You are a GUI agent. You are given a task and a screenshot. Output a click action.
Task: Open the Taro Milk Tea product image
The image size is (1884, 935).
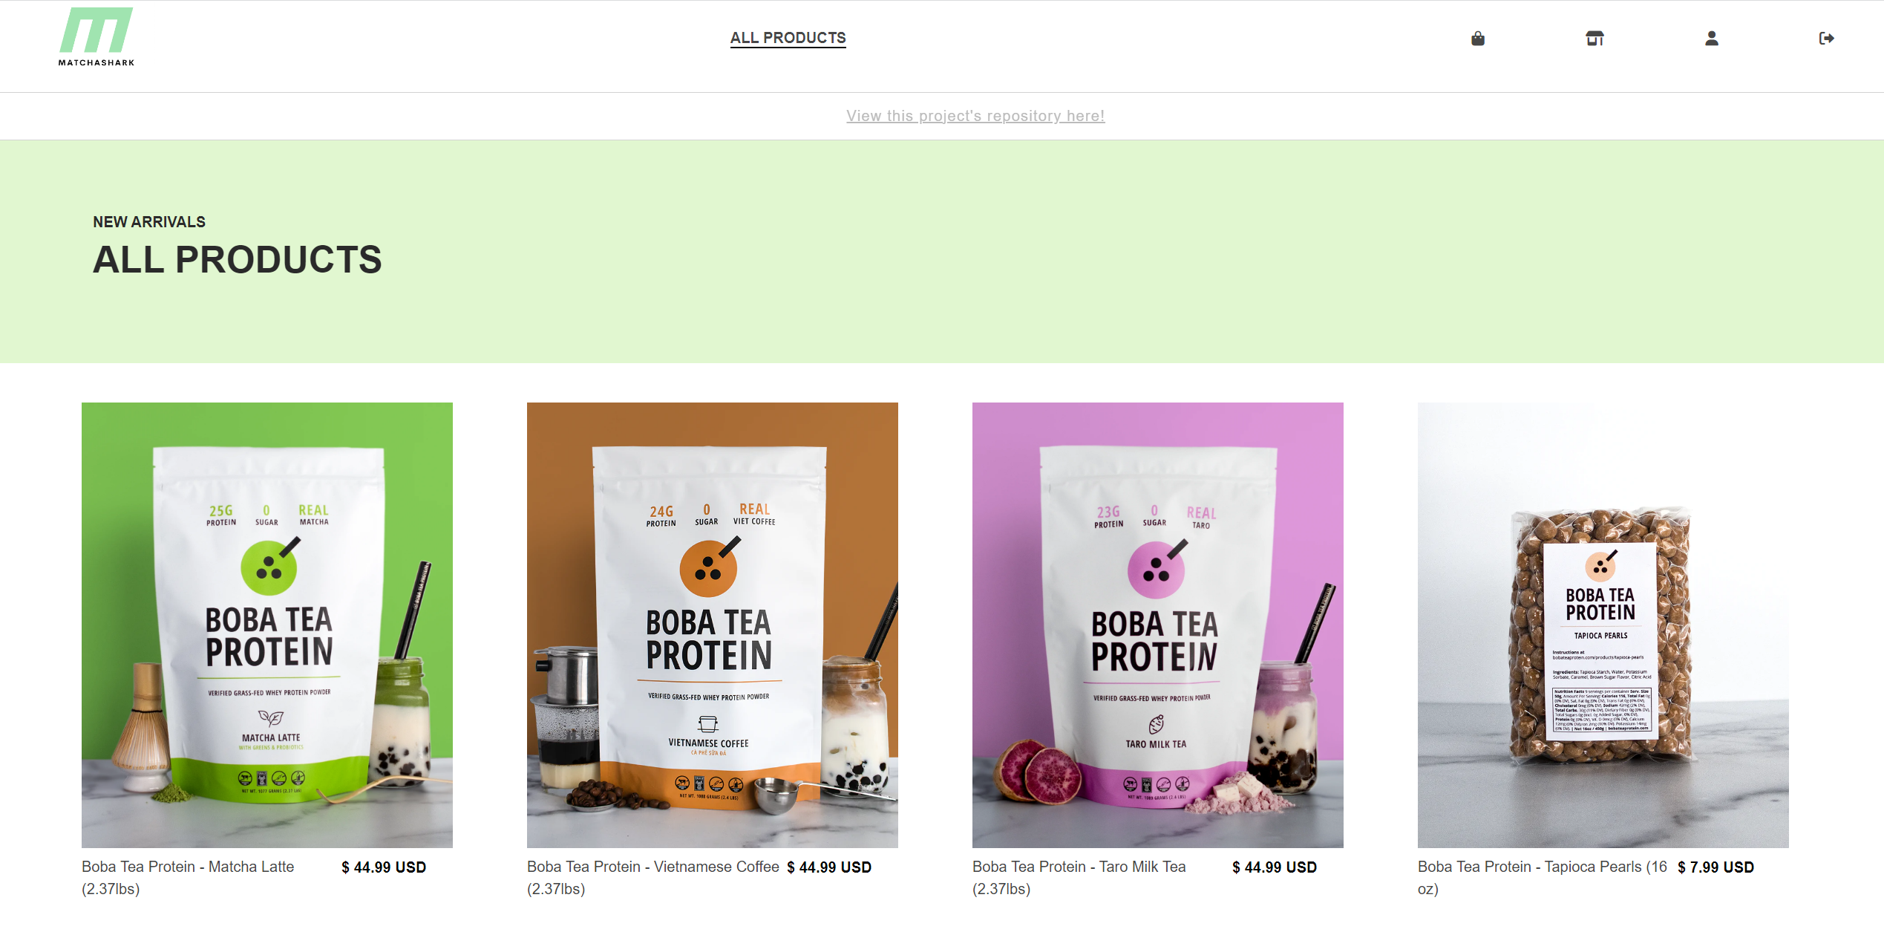pos(1158,625)
